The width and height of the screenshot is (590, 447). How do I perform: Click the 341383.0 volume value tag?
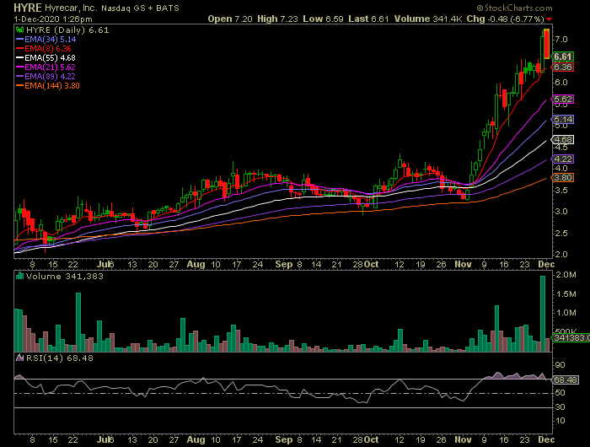(571, 338)
